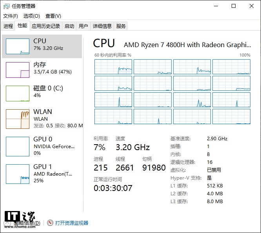Click the Task Manager title bar icon
261x233 pixels.
pos(6,6)
